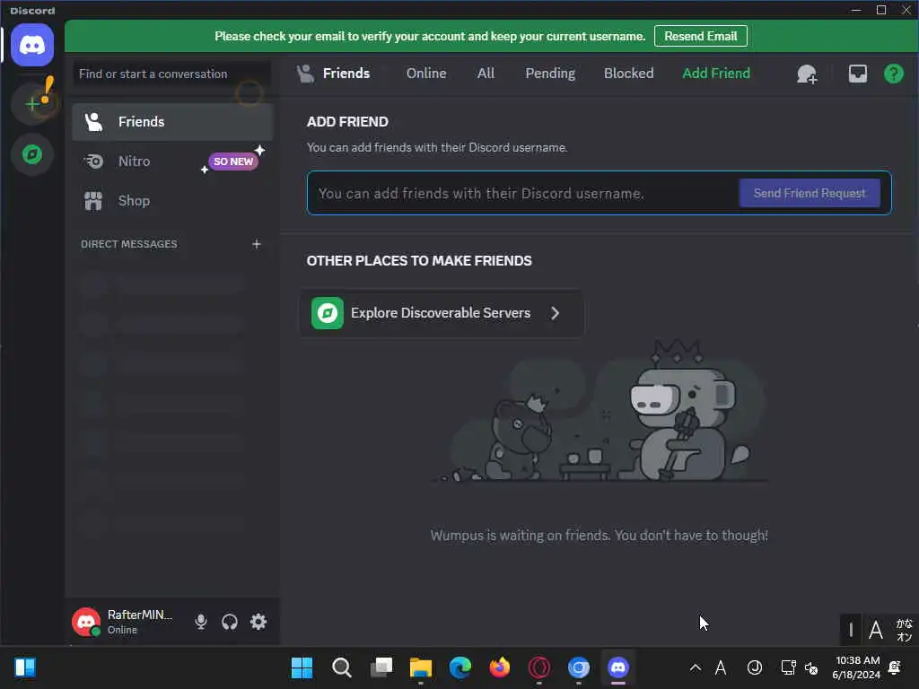Image resolution: width=919 pixels, height=689 pixels.
Task: Open Task View on taskbar
Action: [x=381, y=667]
